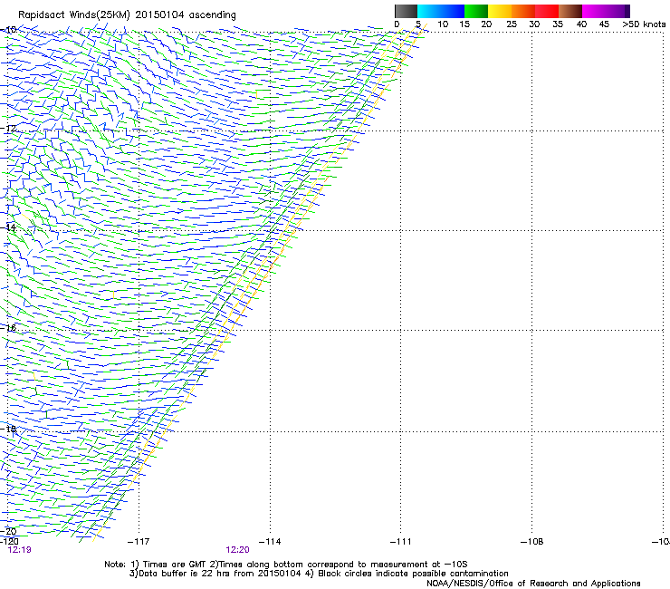Click the orange 25-30 knots legend swatch
Image resolution: width=670 pixels, height=589 pixels.
click(523, 11)
